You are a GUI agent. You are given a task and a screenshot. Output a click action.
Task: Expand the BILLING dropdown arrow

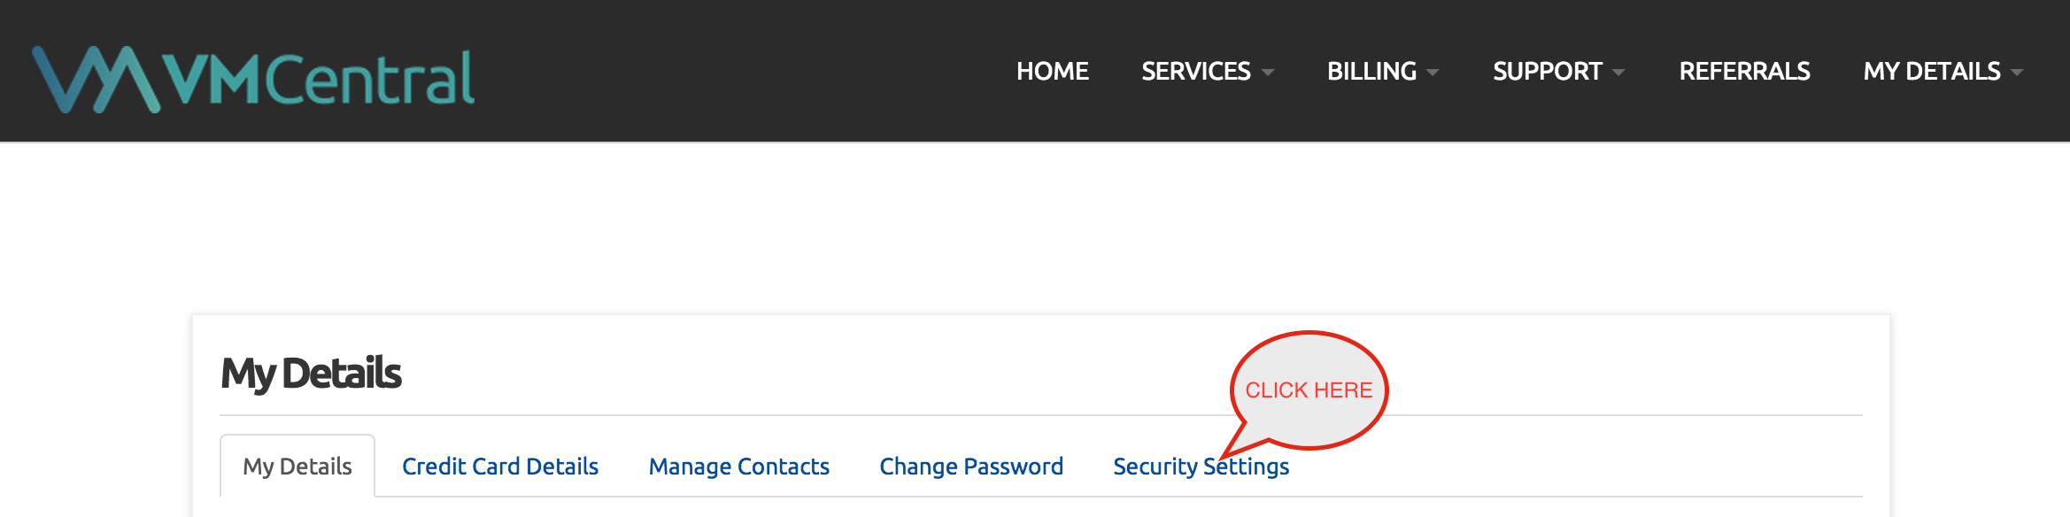(x=1433, y=73)
